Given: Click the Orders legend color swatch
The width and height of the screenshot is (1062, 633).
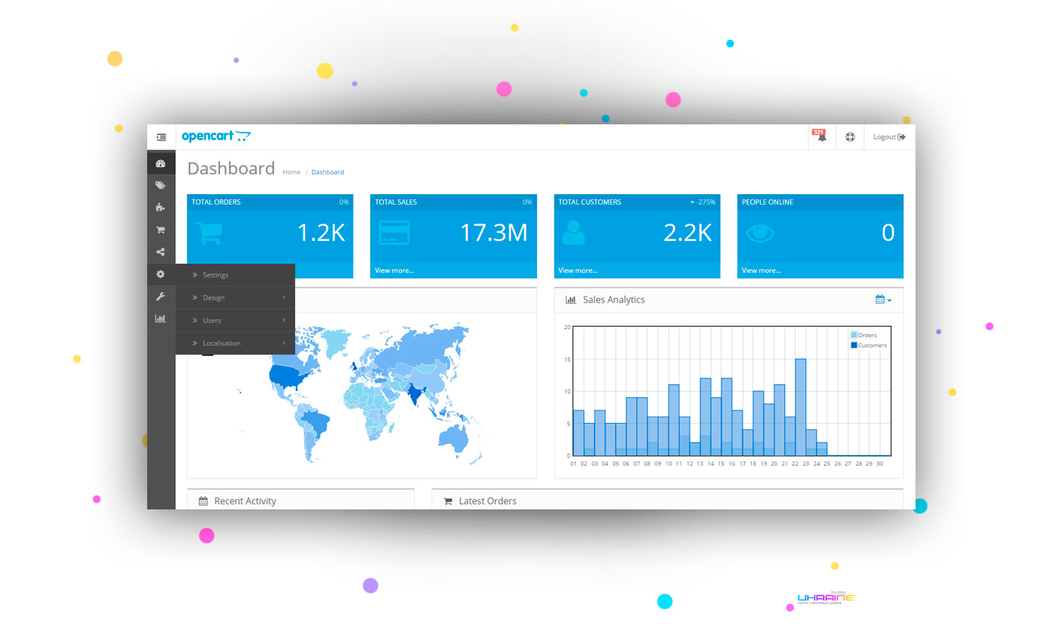Looking at the screenshot, I should pyautogui.click(x=854, y=335).
